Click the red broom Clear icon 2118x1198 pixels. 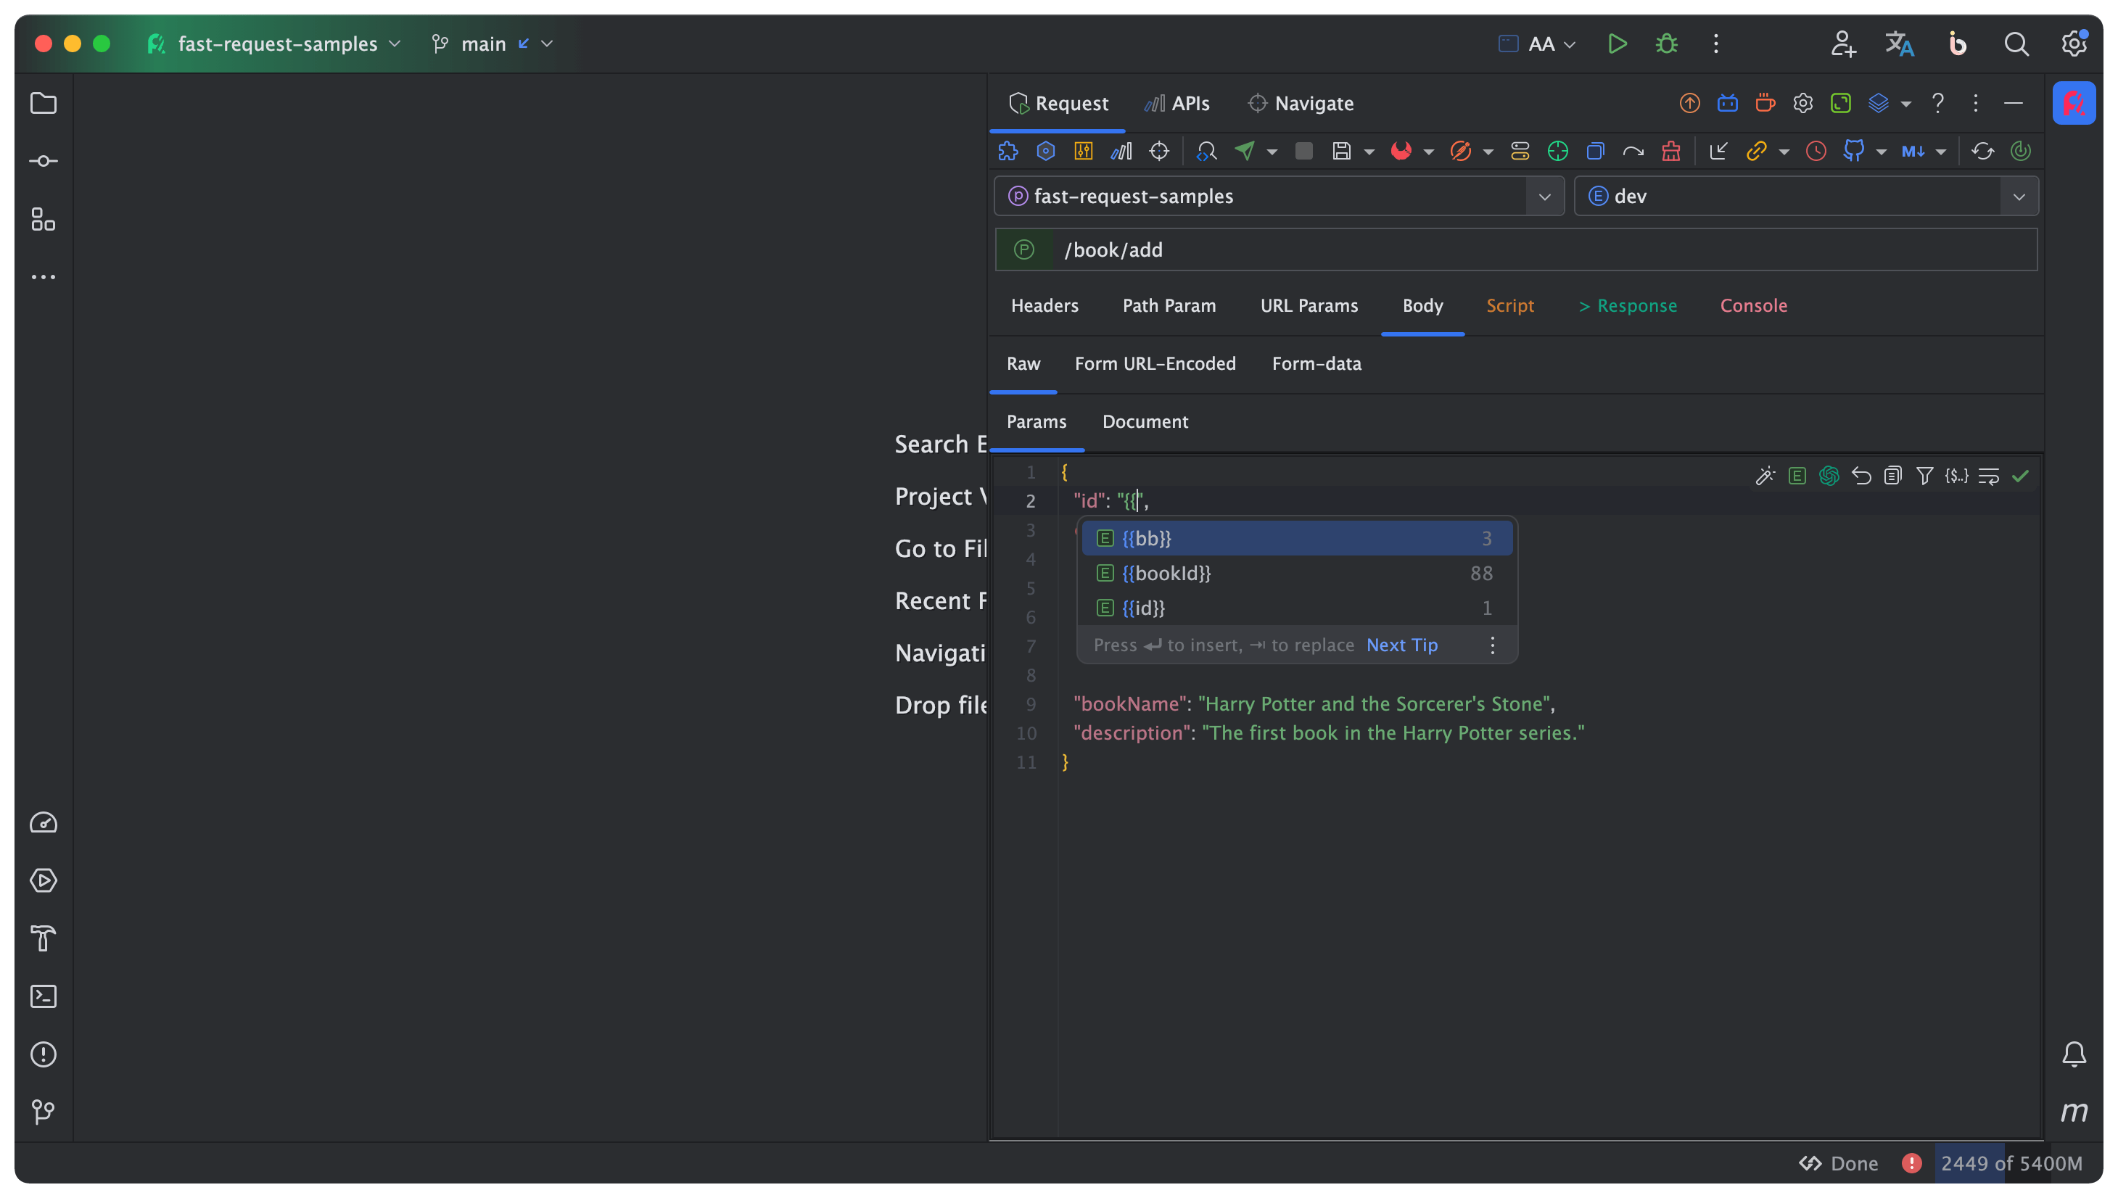1670,151
